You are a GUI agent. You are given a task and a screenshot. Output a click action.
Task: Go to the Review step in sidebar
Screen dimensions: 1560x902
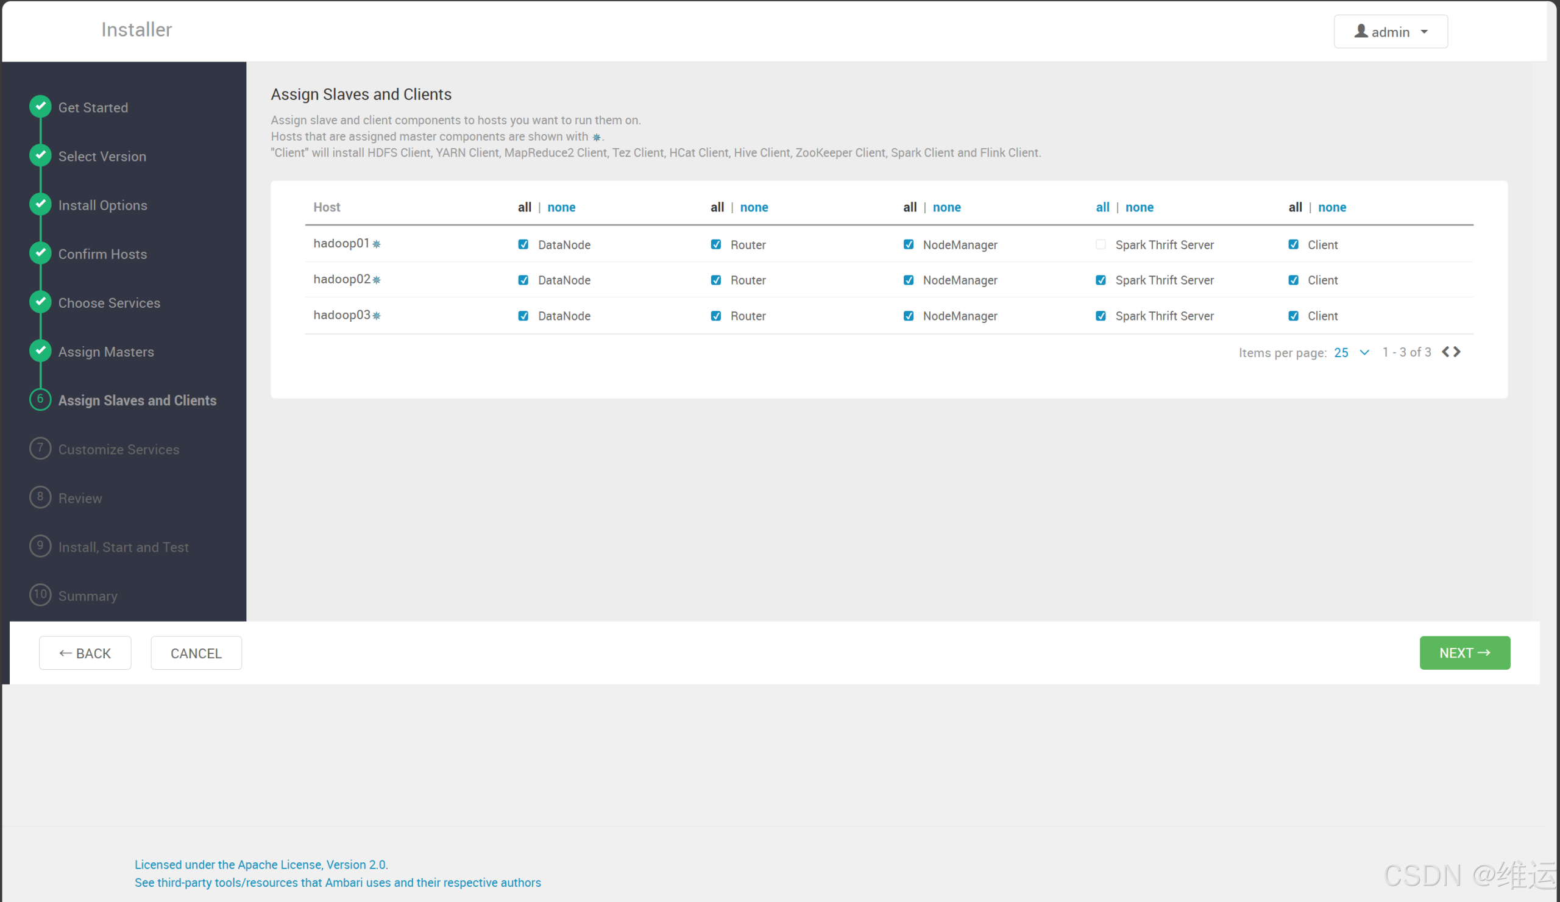[80, 498]
